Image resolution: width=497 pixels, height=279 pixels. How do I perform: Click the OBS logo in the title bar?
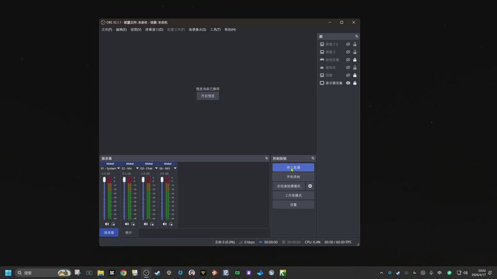point(103,22)
